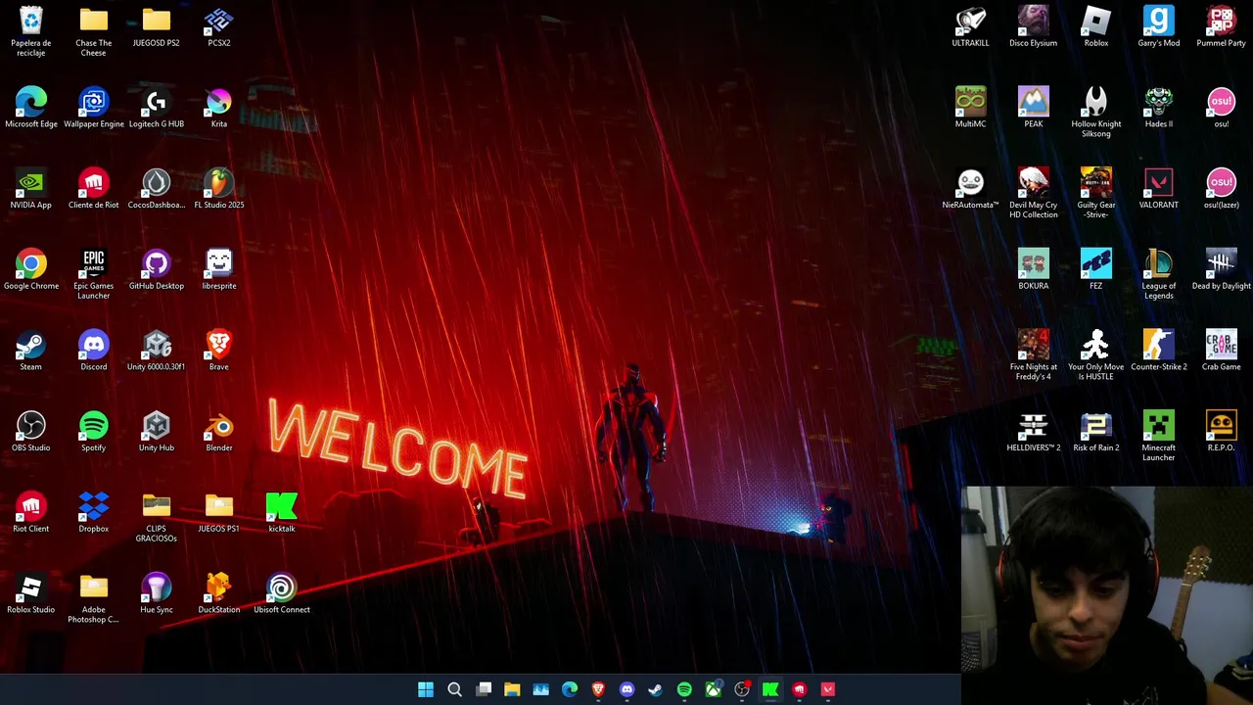
Task: Launch Blender from the desktop
Action: tap(219, 432)
